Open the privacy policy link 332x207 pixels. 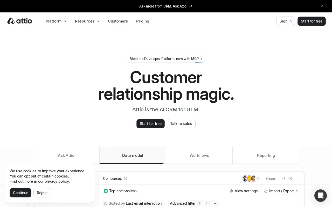(x=57, y=181)
